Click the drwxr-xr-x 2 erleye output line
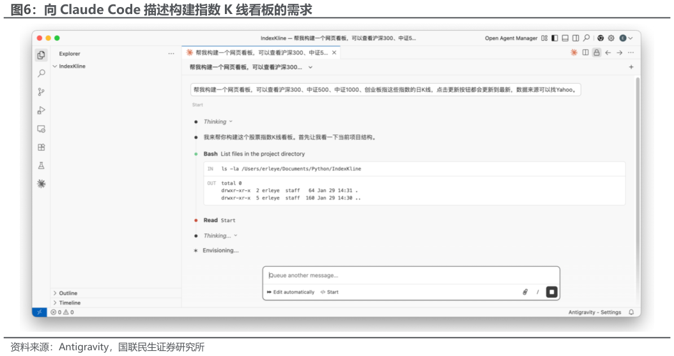This screenshot has width=674, height=356. pyautogui.click(x=289, y=191)
